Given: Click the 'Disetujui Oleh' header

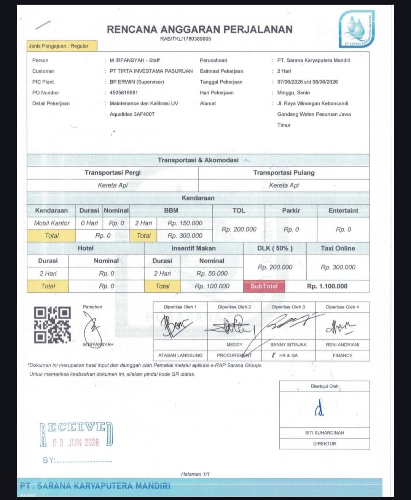Looking at the screenshot, I should tap(325, 386).
